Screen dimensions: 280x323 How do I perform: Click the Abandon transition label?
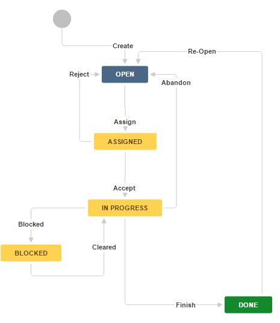pos(176,83)
